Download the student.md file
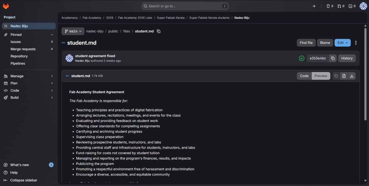This screenshot has height=186, width=369. [352, 76]
